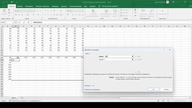Switch to the Вставка ribbon tab

coord(20,6)
